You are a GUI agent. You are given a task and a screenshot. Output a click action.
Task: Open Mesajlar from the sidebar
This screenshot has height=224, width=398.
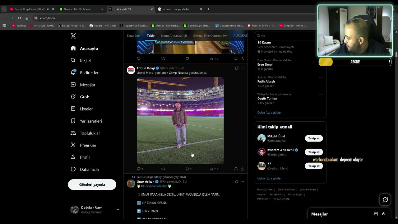tap(83, 85)
